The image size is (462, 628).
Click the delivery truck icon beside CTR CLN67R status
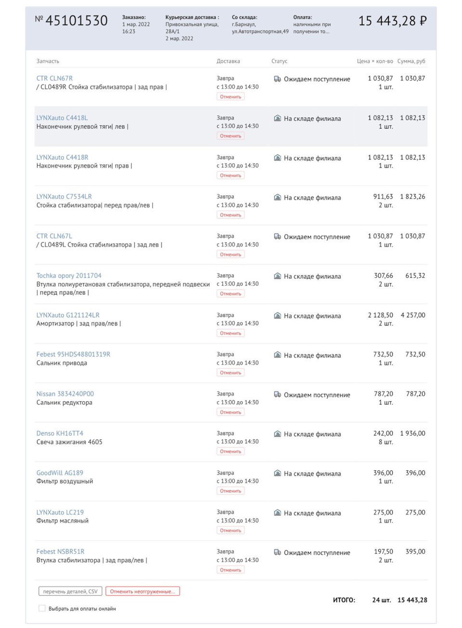277,79
